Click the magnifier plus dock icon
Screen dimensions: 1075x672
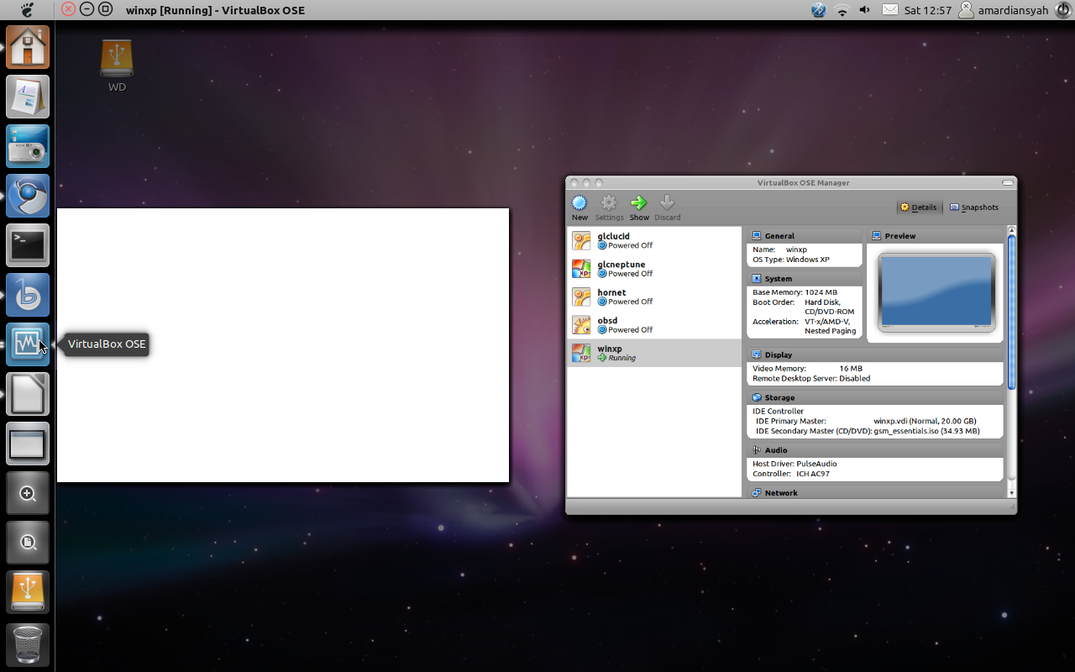28,493
